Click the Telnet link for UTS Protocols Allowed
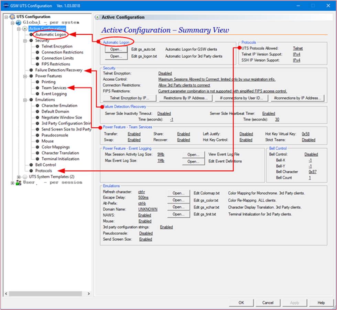The width and height of the screenshot is (337, 310). 298,48
